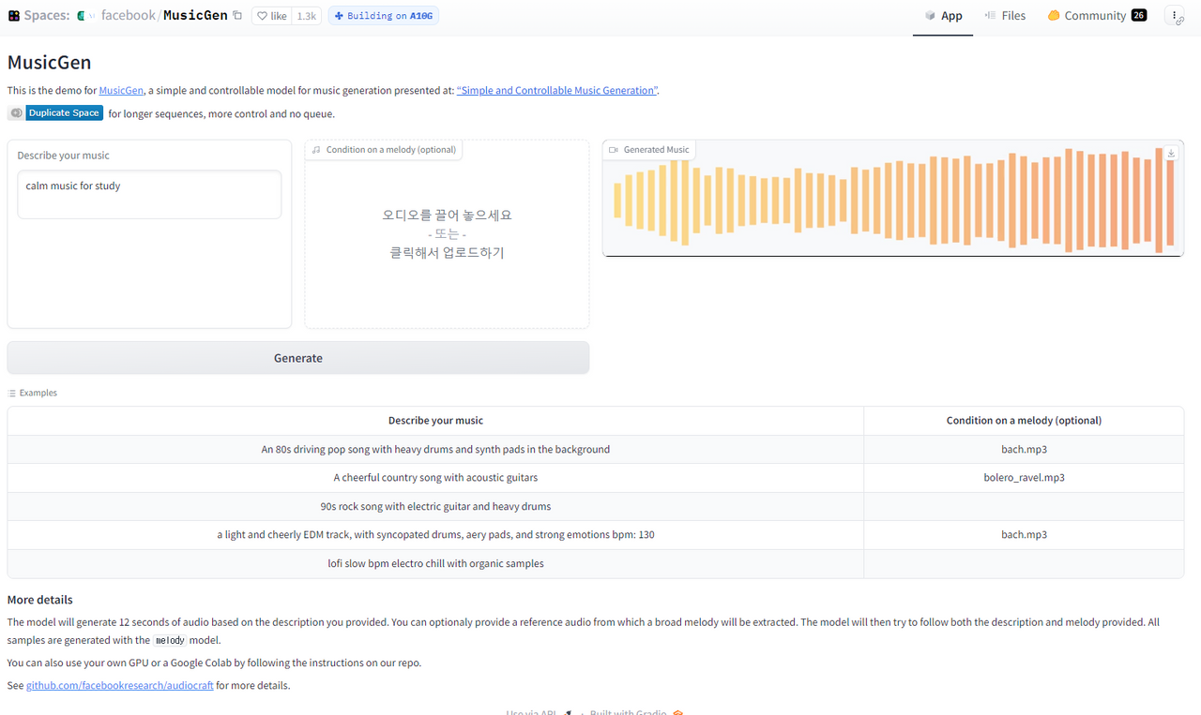Screen dimensions: 1201x715
Task: Select the light and cheerly EDM example
Action: [x=435, y=535]
